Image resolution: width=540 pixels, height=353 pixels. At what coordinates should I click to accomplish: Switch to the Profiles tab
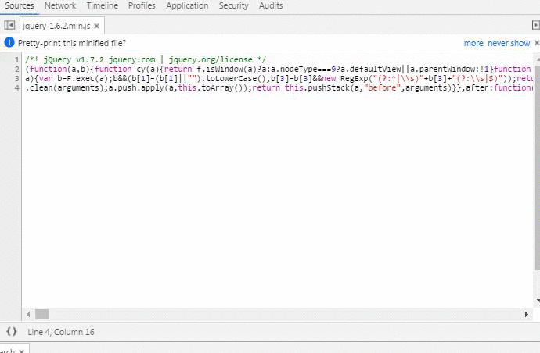pos(142,5)
